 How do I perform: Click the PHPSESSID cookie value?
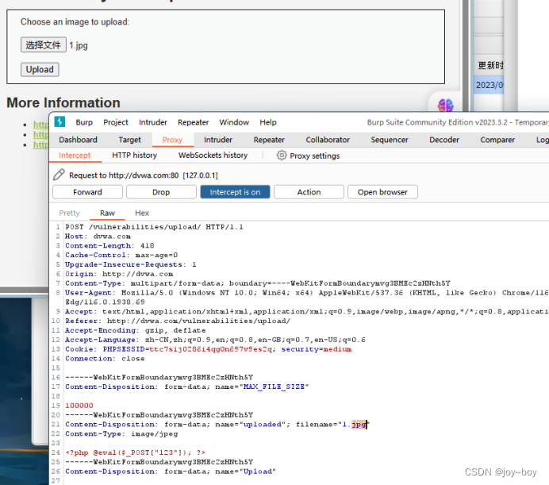click(x=211, y=349)
